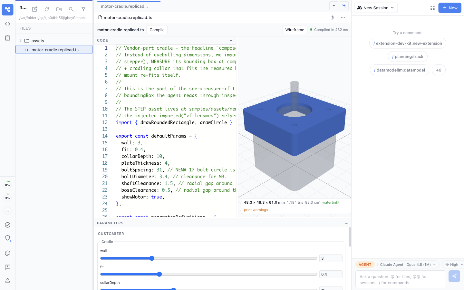Click the 'watertight' label
Image resolution: width=464 pixels, height=290 pixels.
coord(331,202)
